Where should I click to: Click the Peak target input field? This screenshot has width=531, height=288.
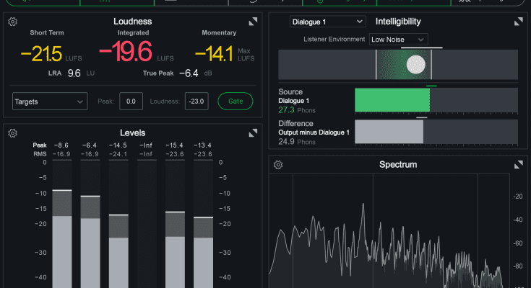tap(131, 102)
